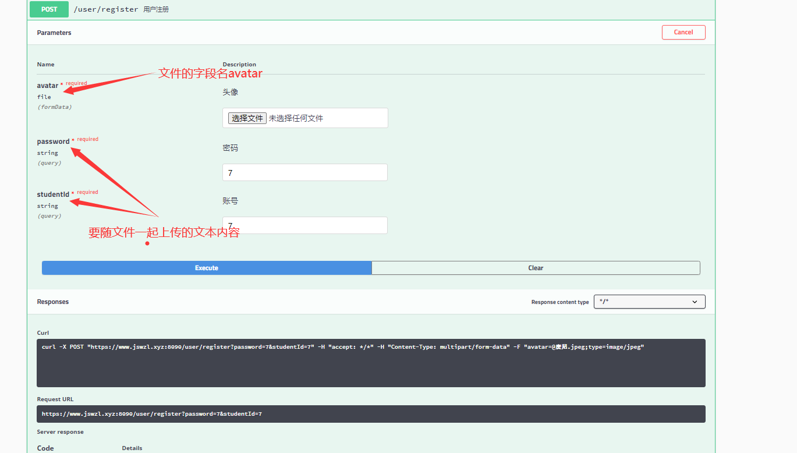Click the green POST method badge
Viewport: 797px width, 453px height.
tap(49, 9)
